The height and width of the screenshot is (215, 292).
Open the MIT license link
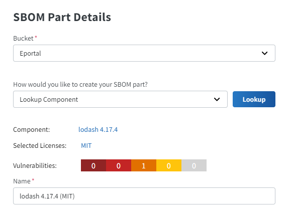(x=86, y=145)
